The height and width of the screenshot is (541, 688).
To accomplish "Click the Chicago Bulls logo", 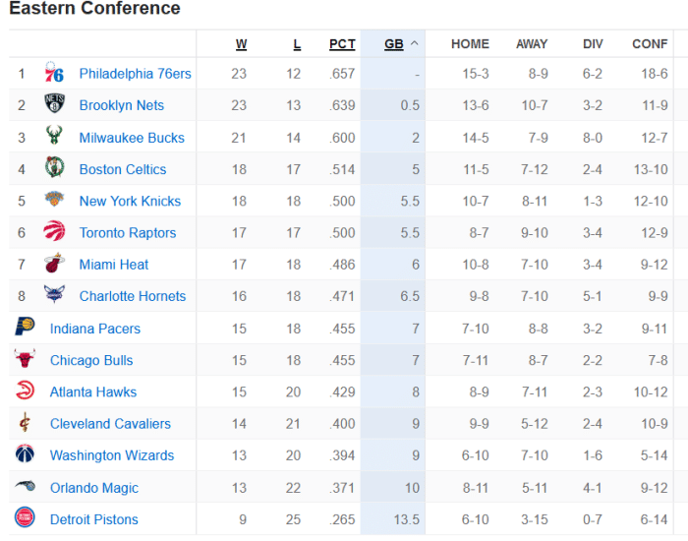I will (25, 358).
